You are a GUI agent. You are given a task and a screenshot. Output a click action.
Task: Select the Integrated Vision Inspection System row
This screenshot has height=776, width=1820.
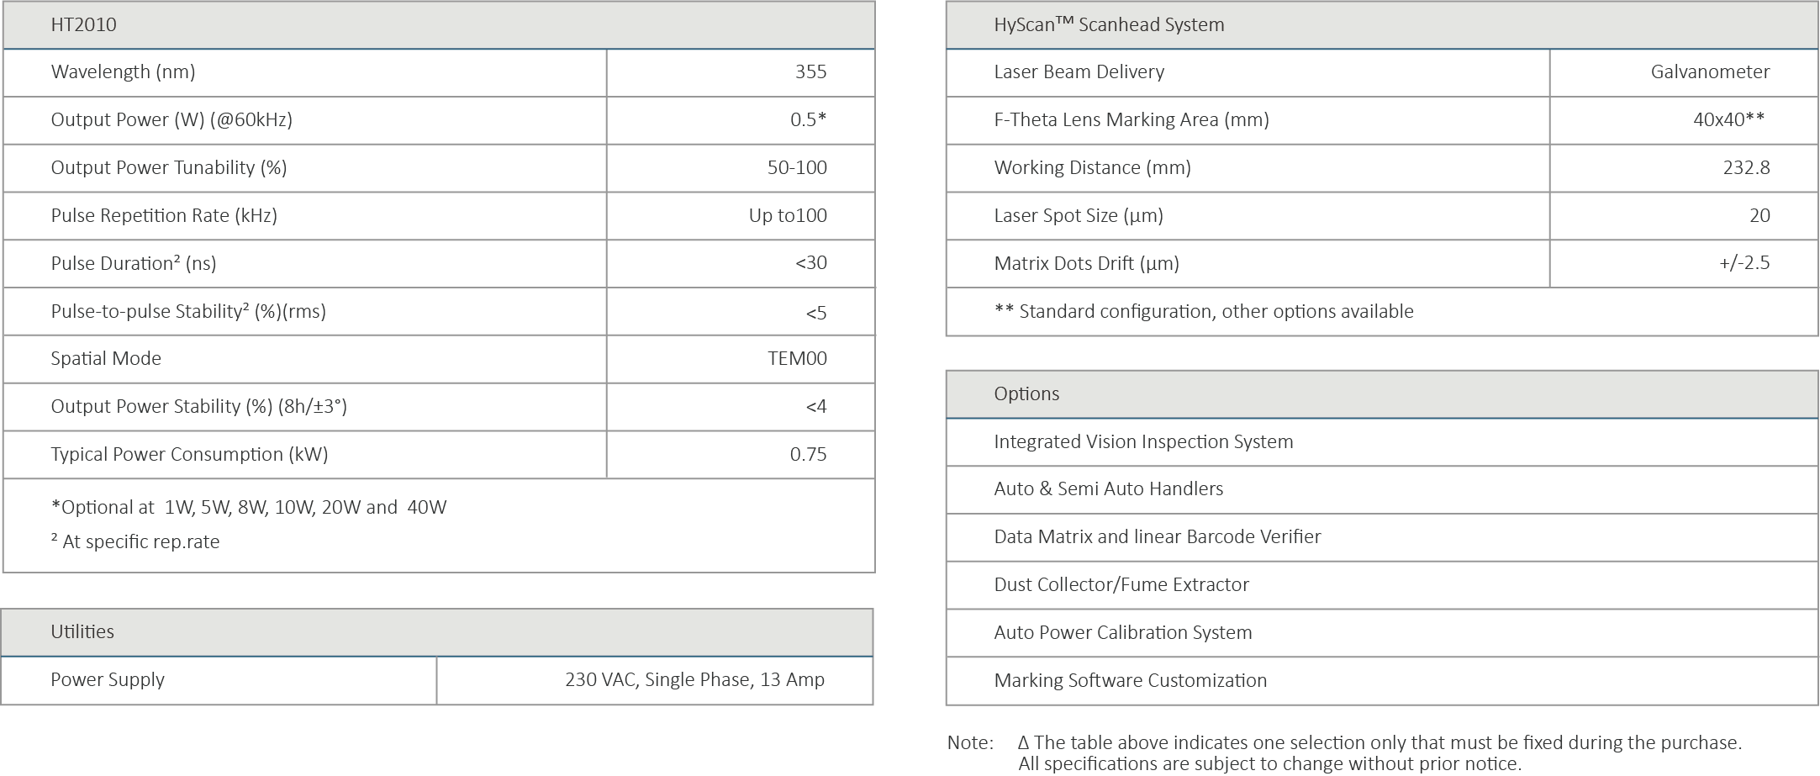(x=1143, y=442)
